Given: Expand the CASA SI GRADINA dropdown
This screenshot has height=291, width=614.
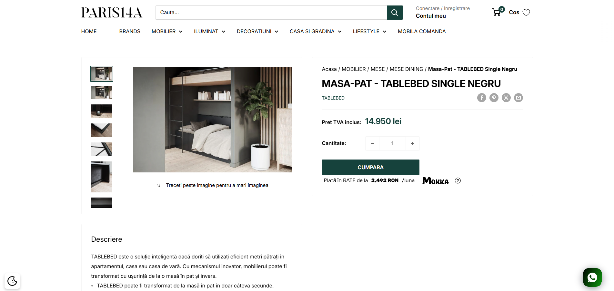Looking at the screenshot, I should coord(316,32).
